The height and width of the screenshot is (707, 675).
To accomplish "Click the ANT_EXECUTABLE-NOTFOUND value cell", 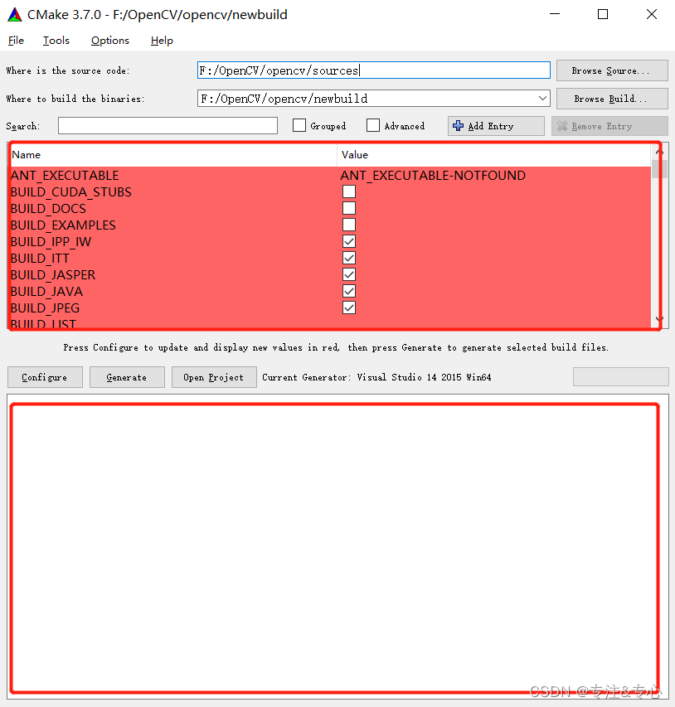I will [x=433, y=176].
